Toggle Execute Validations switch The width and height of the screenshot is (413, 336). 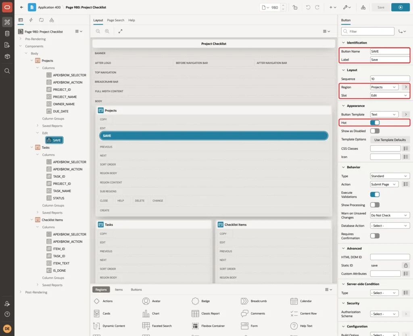[375, 194]
